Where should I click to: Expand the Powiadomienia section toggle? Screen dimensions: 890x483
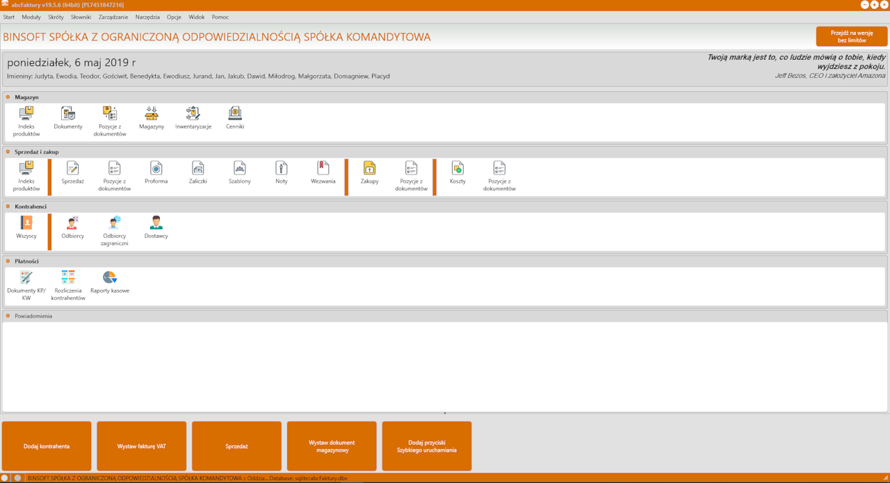tap(8, 316)
